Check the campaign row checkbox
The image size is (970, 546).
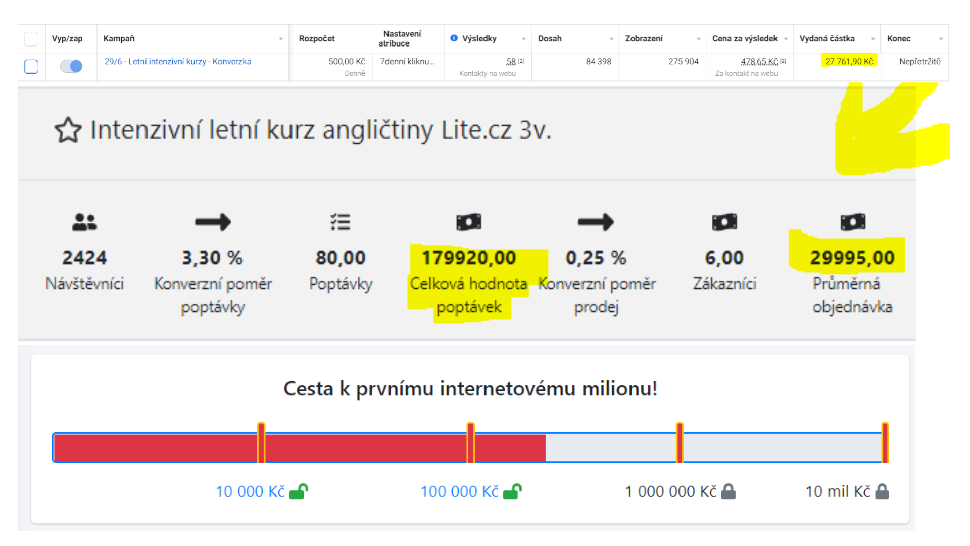pyautogui.click(x=31, y=66)
